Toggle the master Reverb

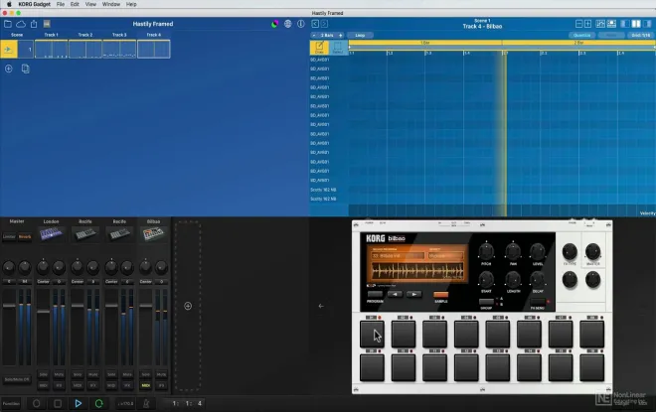coord(25,237)
